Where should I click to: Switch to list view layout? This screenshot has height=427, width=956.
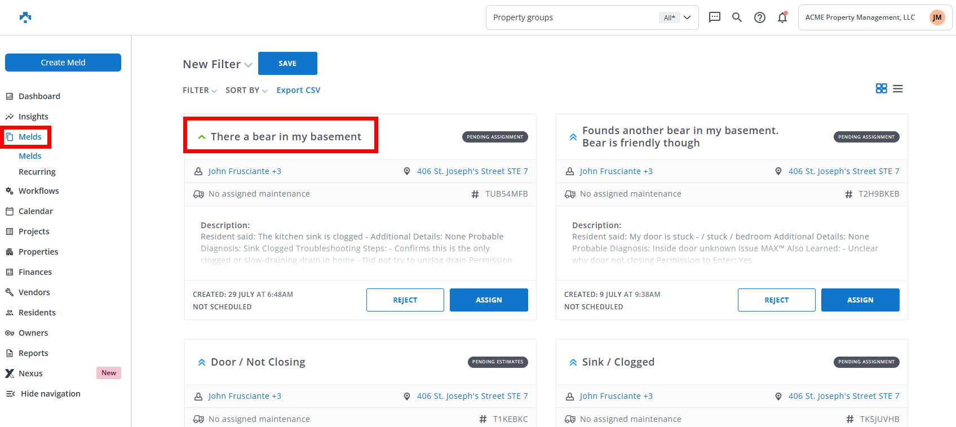(898, 88)
